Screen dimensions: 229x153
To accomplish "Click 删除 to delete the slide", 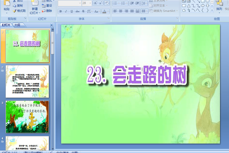I will point(47,11).
